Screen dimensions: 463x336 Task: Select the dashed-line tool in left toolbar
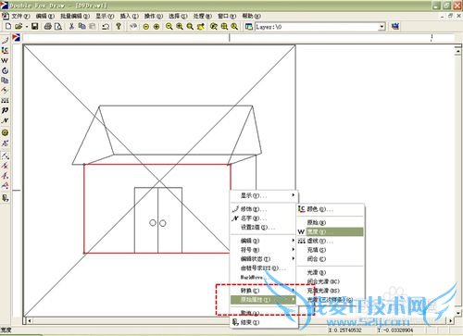(x=5, y=100)
